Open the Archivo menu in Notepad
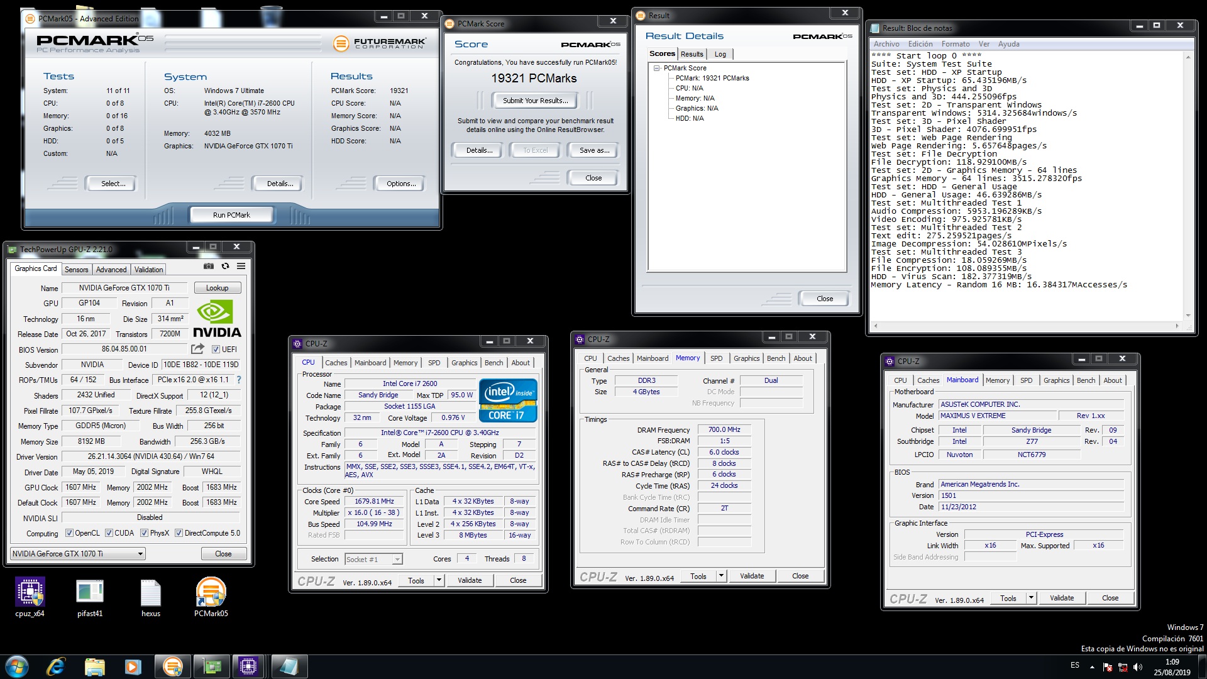Viewport: 1207px width, 679px height. pos(886,44)
